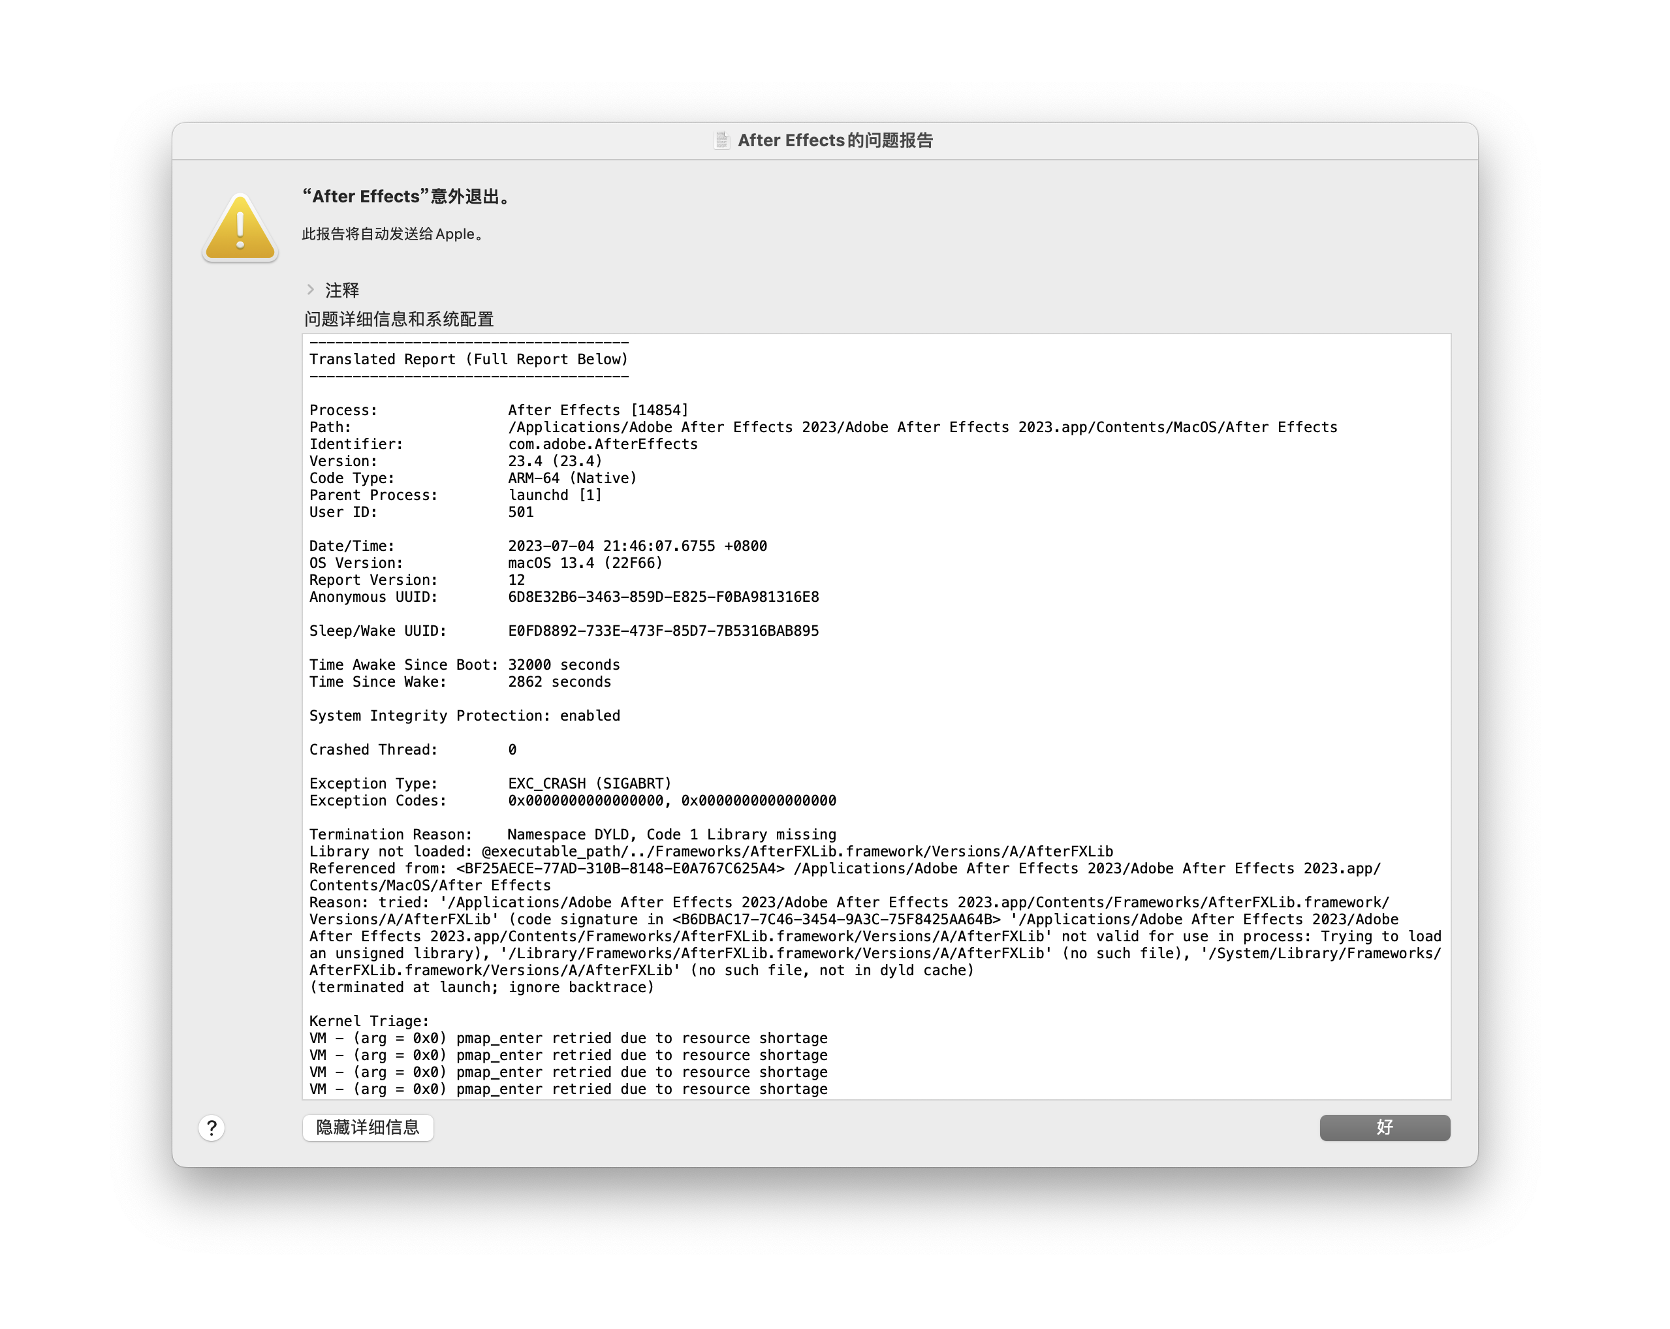The width and height of the screenshot is (1670, 1329).
Task: Click the OS Version "macOS 13.4 (22F66)"
Action: 586,563
